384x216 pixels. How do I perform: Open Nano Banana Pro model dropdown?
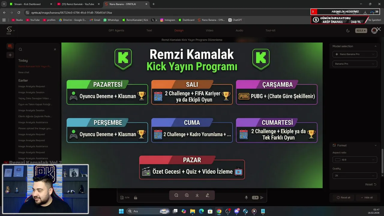click(355, 54)
